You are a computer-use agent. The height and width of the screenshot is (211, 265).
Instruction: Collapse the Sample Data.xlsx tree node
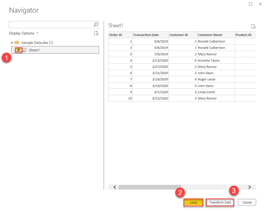pos(11,42)
